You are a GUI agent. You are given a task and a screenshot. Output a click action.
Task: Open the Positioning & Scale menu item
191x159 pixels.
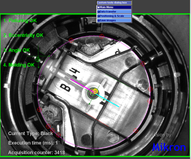[114, 16]
